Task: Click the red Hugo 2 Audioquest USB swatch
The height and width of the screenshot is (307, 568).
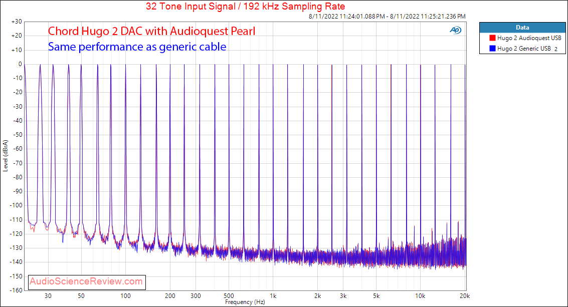Action: coord(492,38)
